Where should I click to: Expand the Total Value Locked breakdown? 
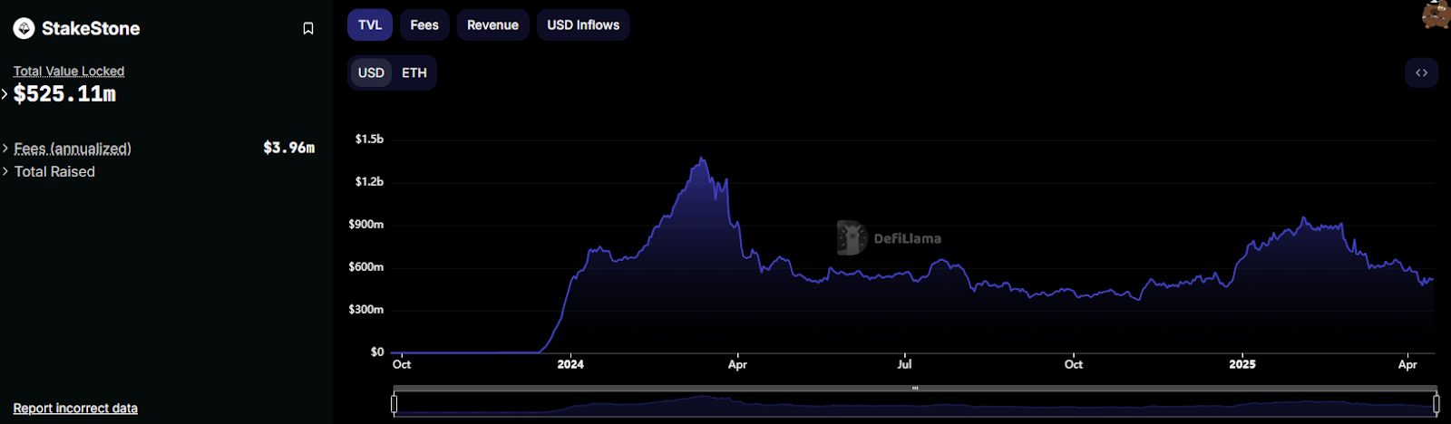click(x=5, y=93)
